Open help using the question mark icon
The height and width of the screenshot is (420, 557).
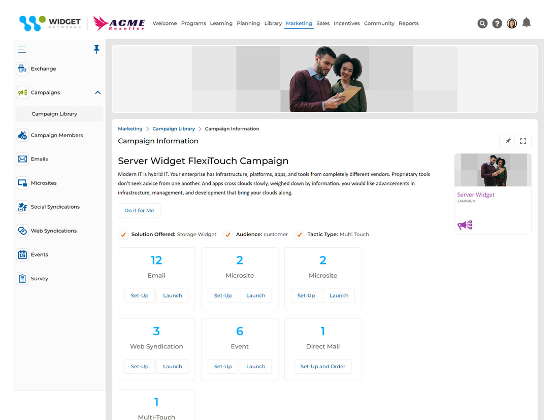497,23
